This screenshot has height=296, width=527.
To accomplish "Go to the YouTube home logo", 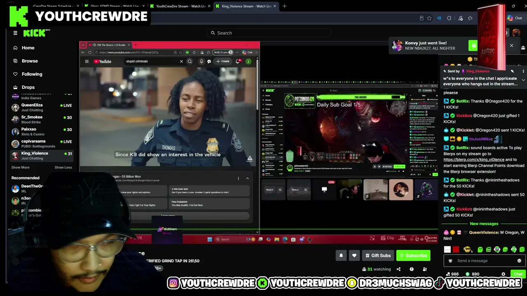I will 103,61.
